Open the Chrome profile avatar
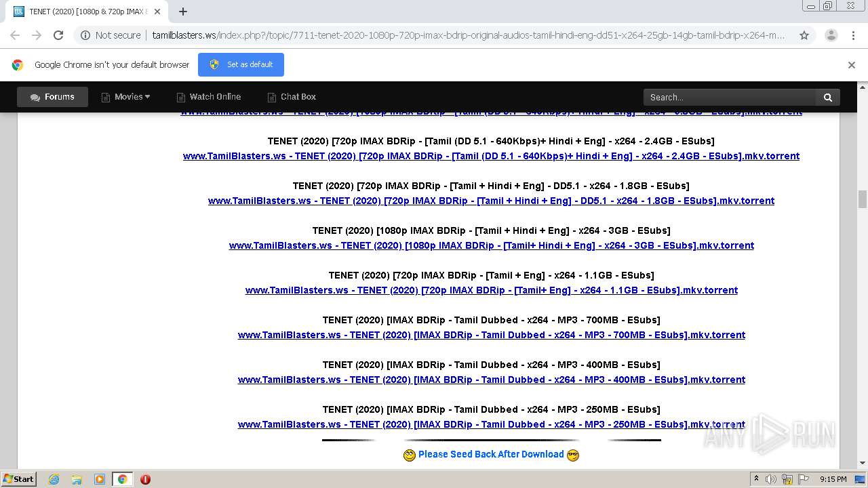The width and height of the screenshot is (868, 488). tap(831, 35)
